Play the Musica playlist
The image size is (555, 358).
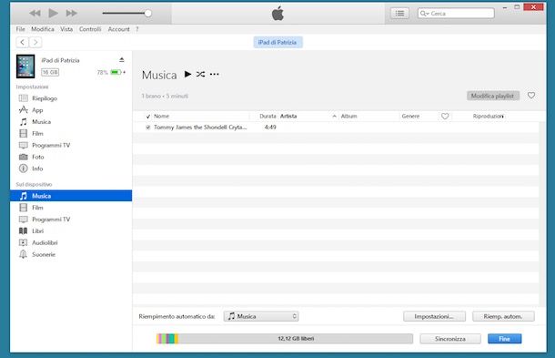(x=187, y=74)
